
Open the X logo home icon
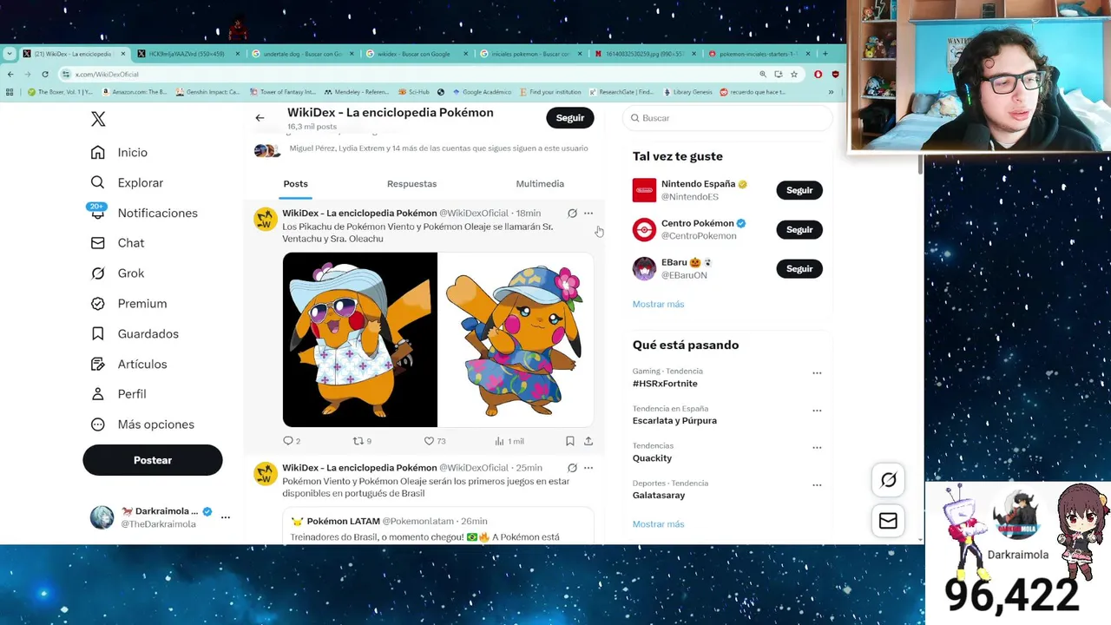coord(99,120)
